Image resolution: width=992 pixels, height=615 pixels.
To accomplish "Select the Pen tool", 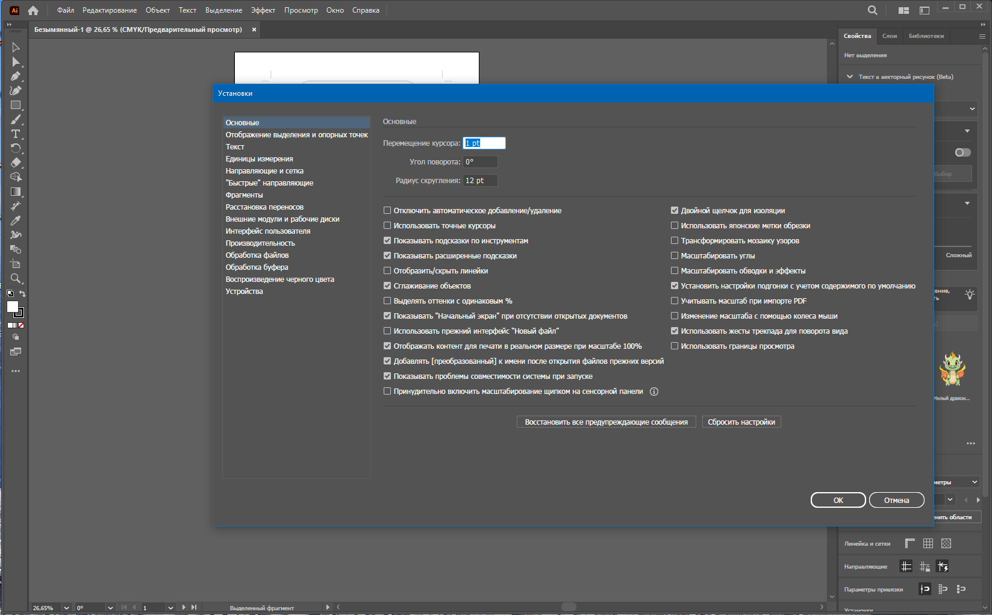I will pyautogui.click(x=16, y=76).
